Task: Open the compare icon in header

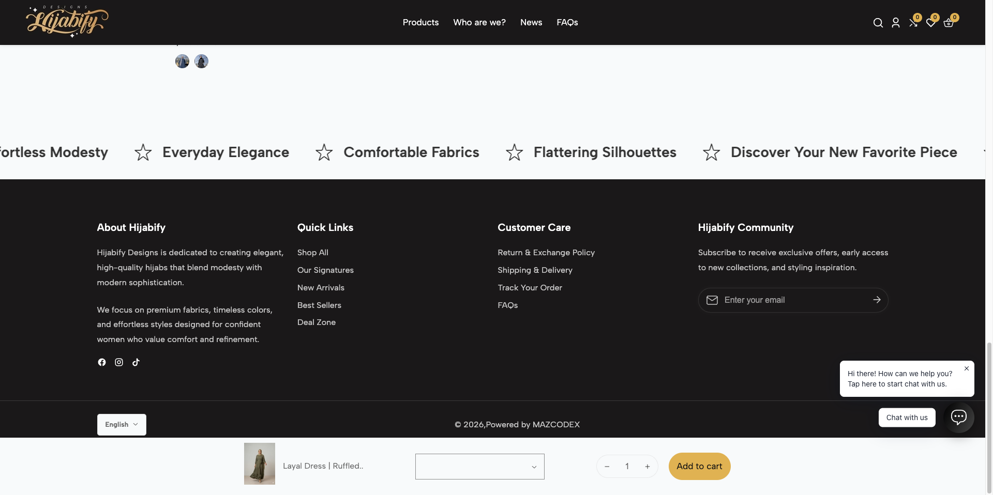Action: 913,23
